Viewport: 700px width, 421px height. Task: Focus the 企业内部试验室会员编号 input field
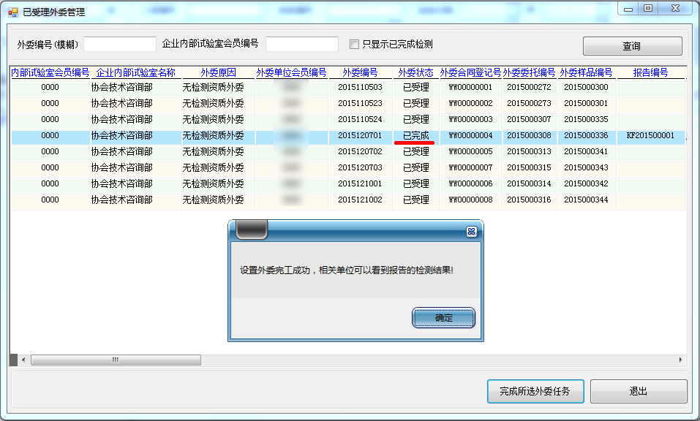(301, 45)
